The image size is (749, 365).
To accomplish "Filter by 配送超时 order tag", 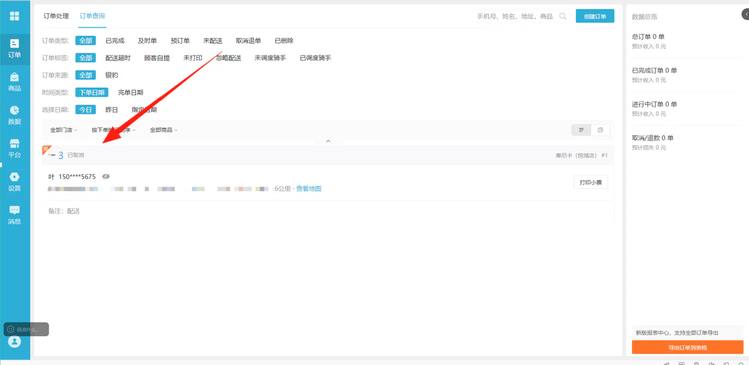I will (118, 58).
